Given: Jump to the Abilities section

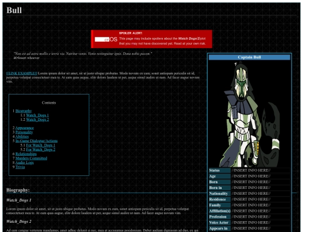Looking at the screenshot, I should (22, 136).
